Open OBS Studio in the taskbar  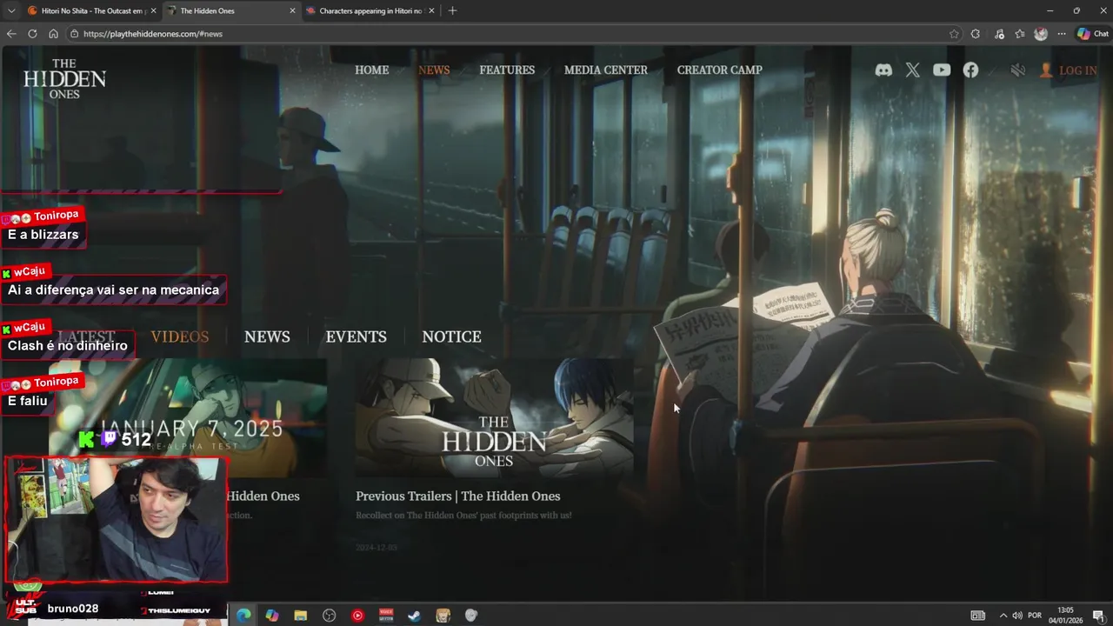pos(329,616)
